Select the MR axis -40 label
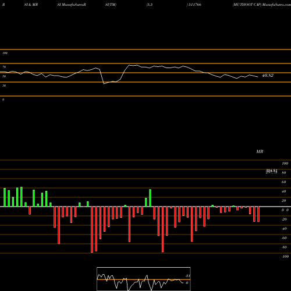 pos(284,229)
